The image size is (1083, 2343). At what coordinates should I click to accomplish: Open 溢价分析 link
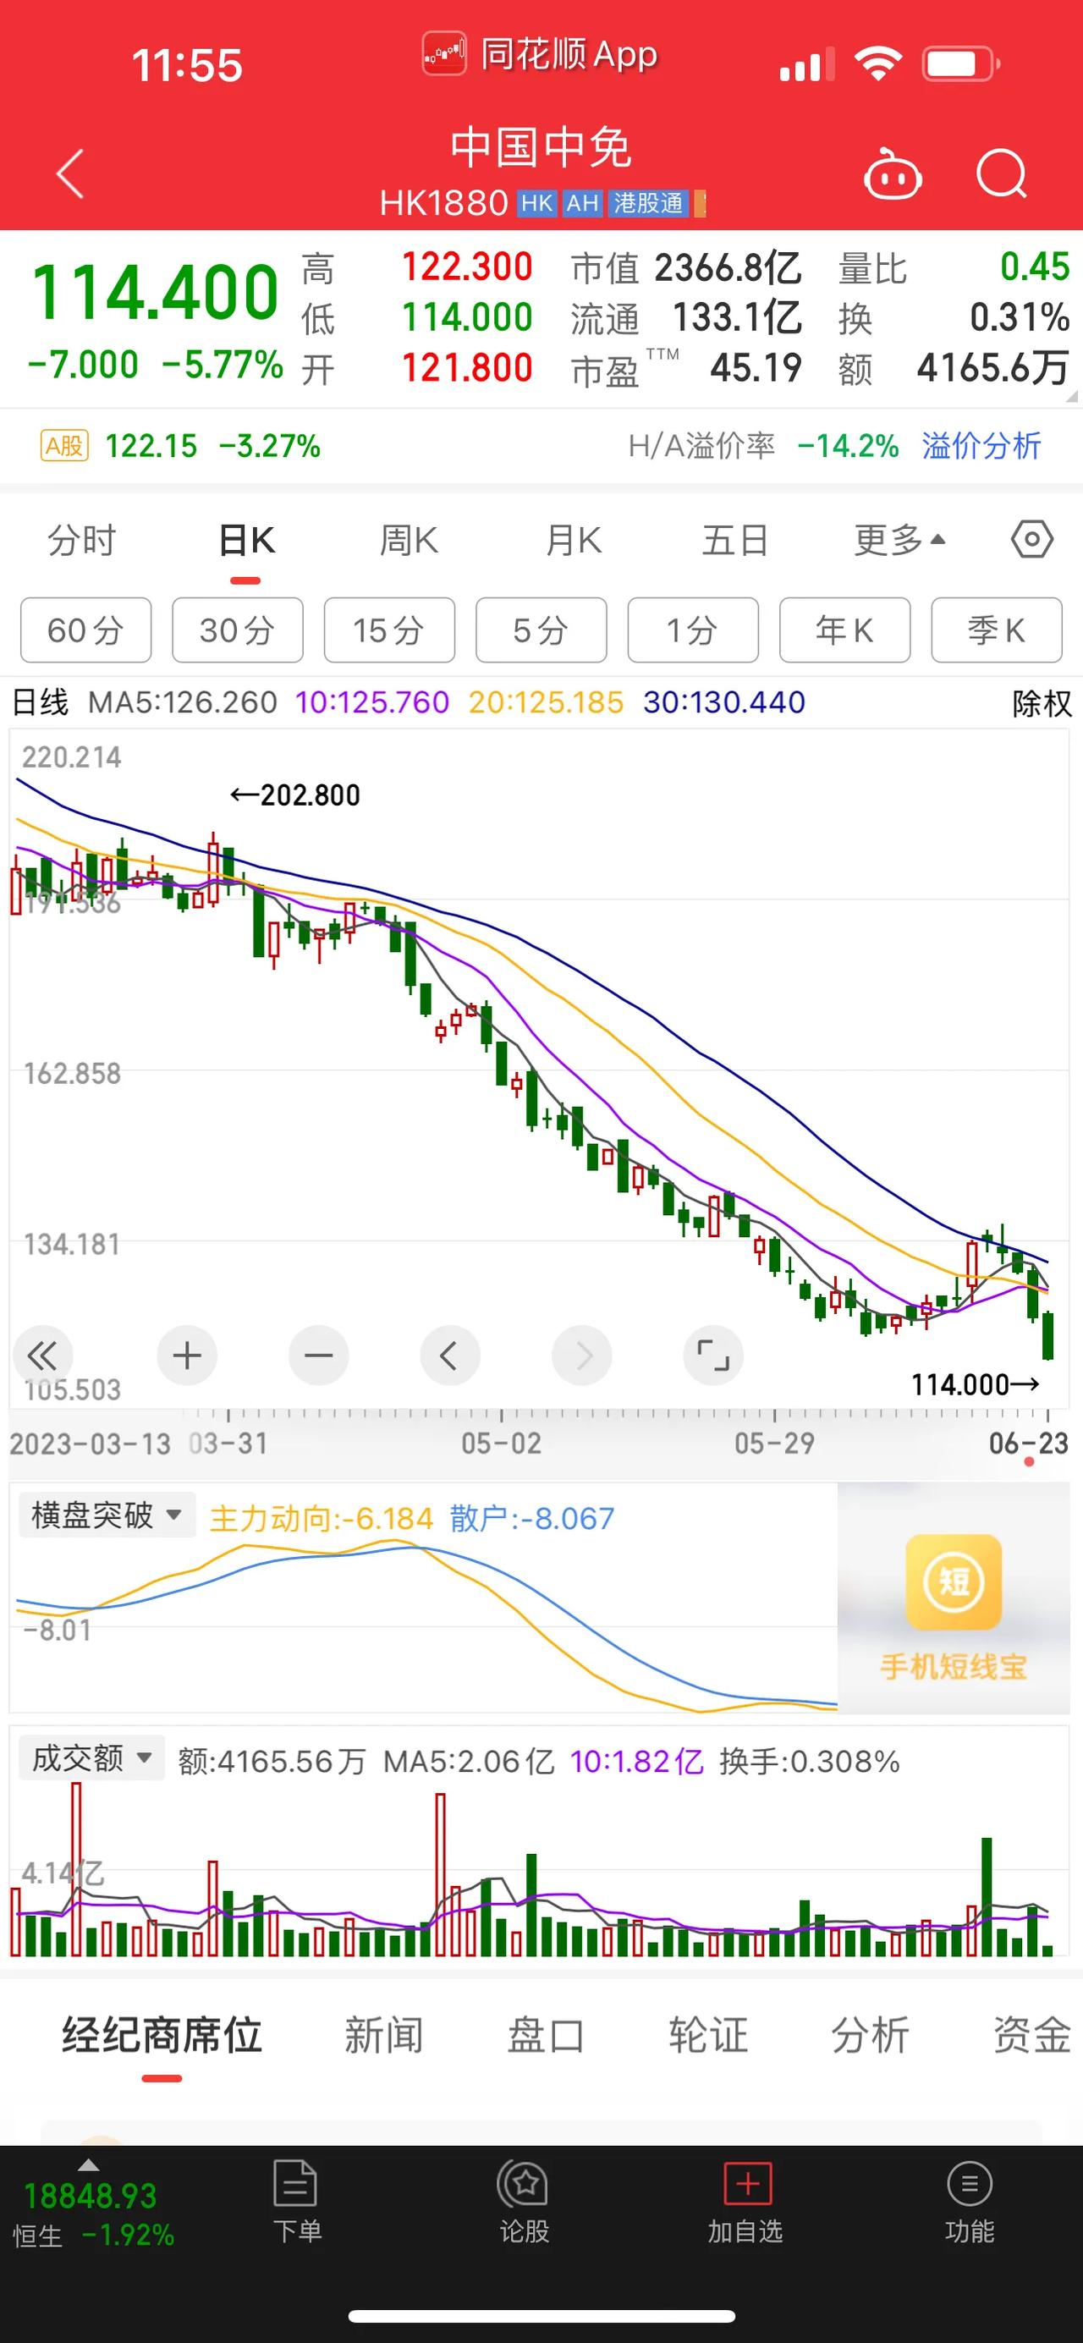tap(981, 446)
